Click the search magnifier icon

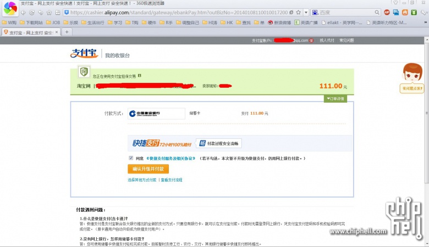(377, 12)
